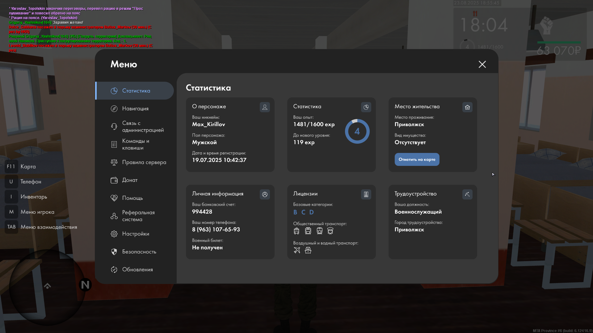Close the Меню window with X

click(482, 64)
